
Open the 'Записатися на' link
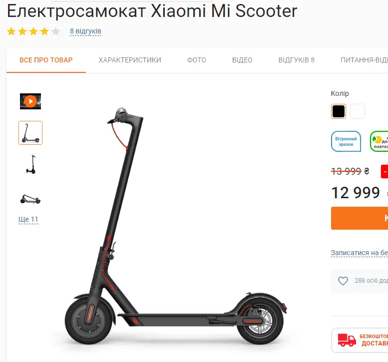360,253
